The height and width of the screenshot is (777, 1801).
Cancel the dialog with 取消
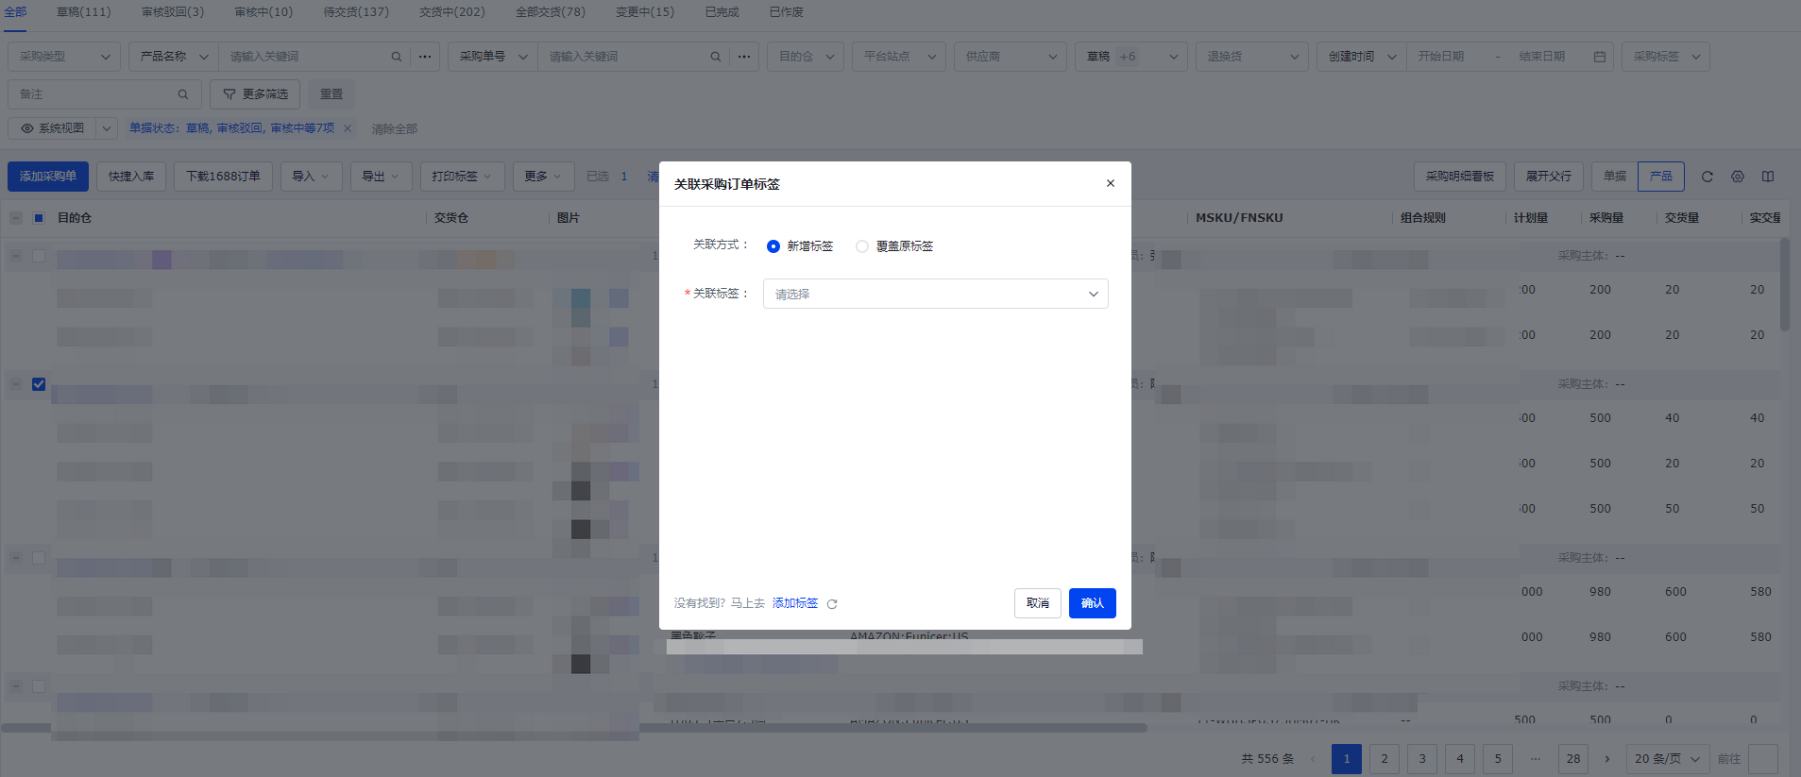click(1038, 603)
